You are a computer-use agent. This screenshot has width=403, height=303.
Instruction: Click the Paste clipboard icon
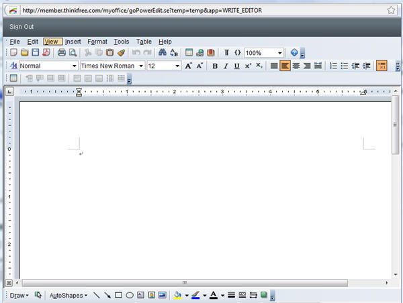point(110,53)
